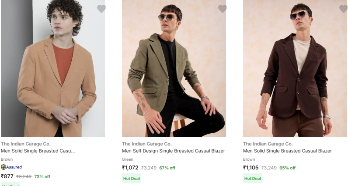Image resolution: width=348 pixels, height=186 pixels.
Task: Open the dark brown blazer product image
Action: coord(295,70)
